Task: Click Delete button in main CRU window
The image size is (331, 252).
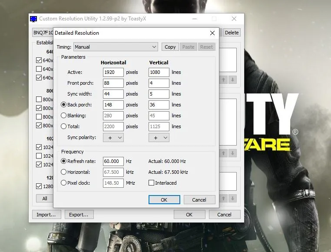Action: [x=232, y=33]
